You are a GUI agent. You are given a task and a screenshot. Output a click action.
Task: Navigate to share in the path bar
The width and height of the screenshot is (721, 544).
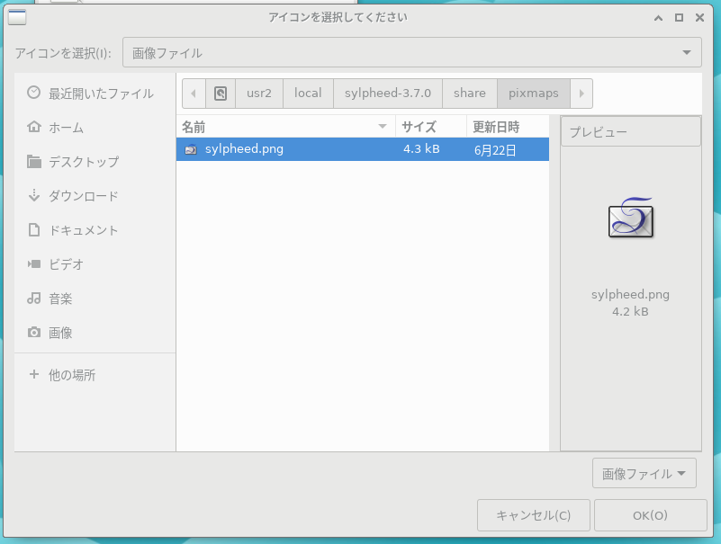[x=470, y=94]
